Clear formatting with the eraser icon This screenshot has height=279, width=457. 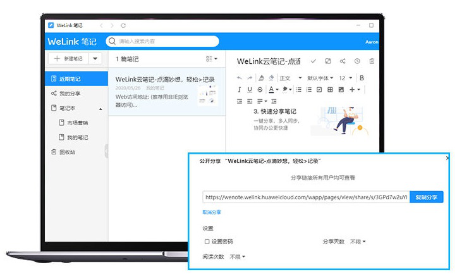pyautogui.click(x=271, y=78)
